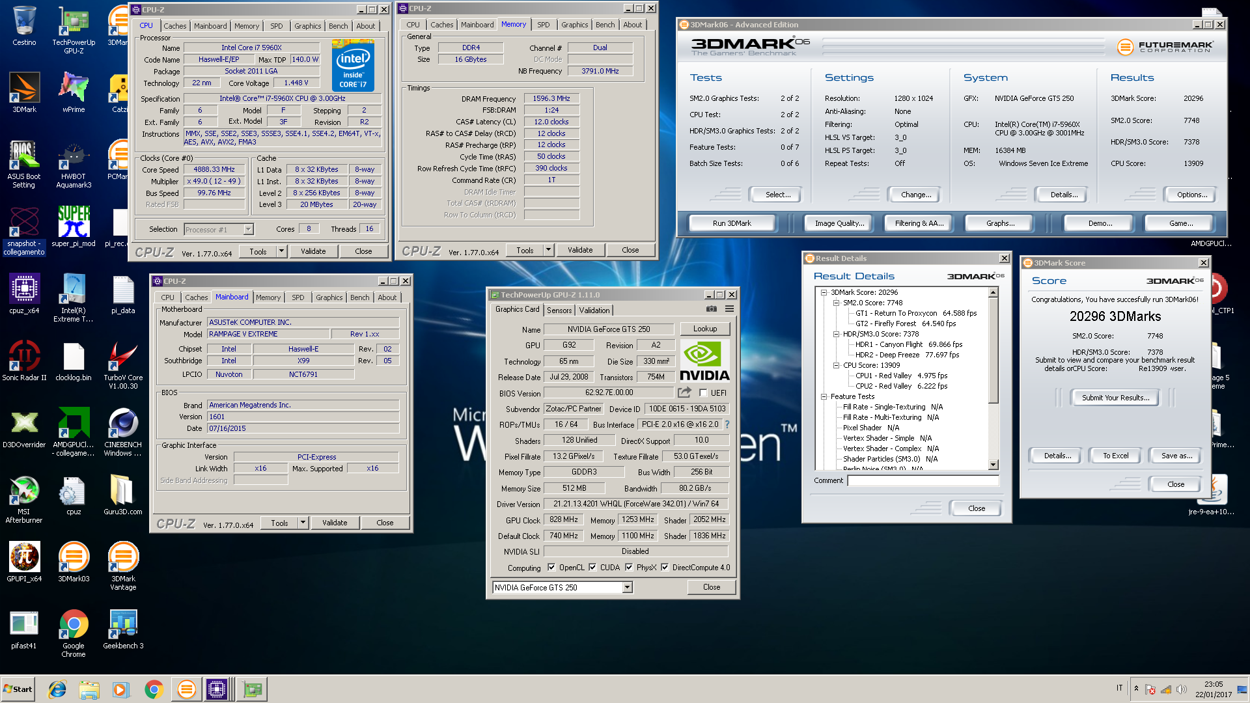
Task: Collapse the 3DMark Score: 20296 node
Action: pos(824,292)
